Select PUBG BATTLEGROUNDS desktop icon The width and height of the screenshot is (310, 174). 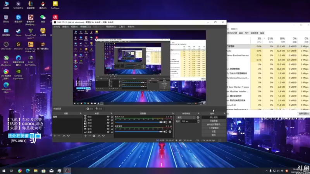31,61
